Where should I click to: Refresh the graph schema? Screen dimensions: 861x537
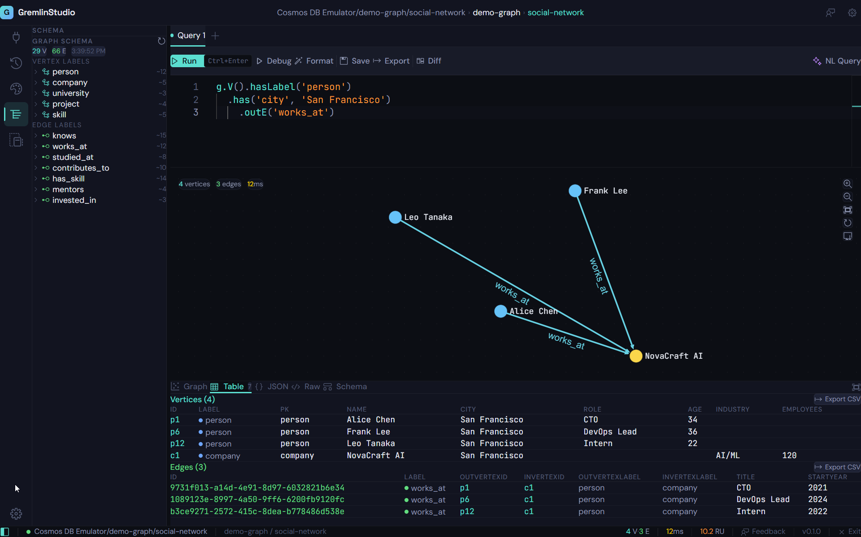point(161,41)
